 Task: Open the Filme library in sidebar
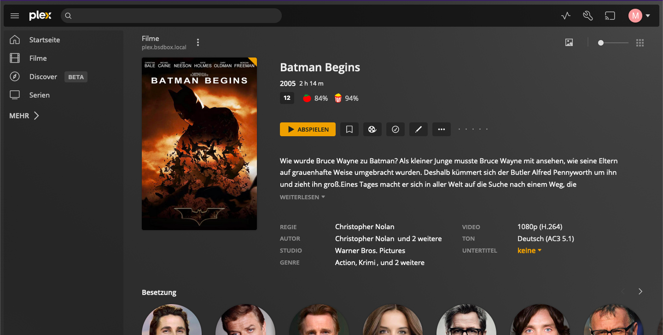click(38, 58)
